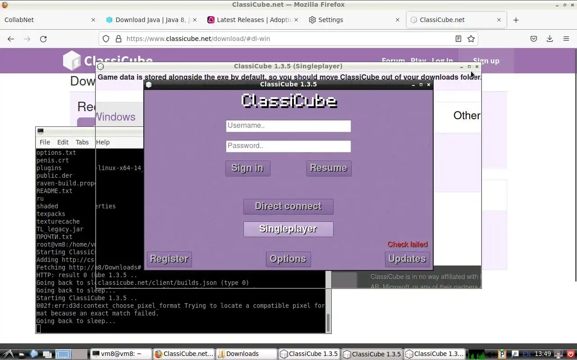Click the red Check failed text
Screen dimensions: 577x360
(408, 245)
